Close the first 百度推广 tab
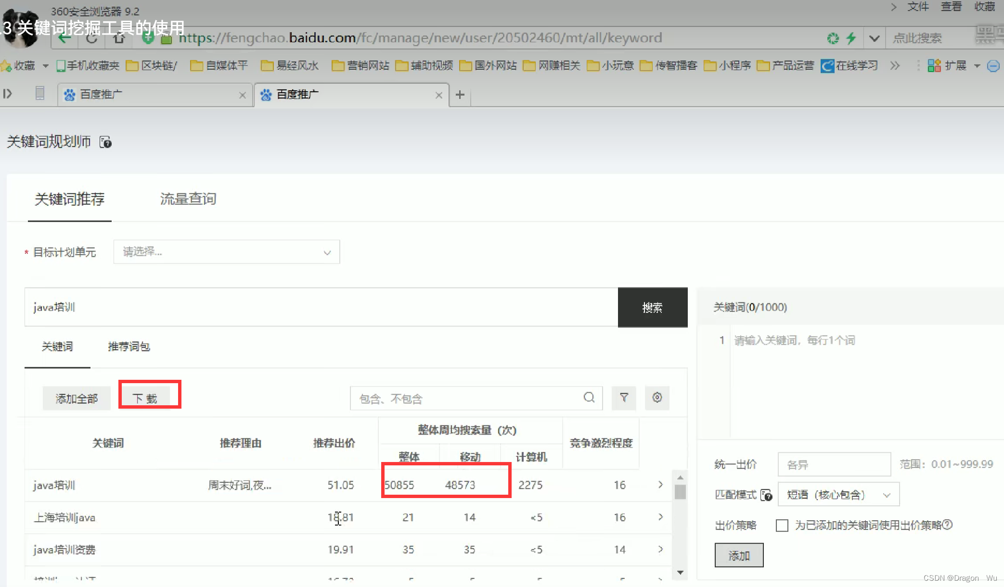 (x=243, y=95)
